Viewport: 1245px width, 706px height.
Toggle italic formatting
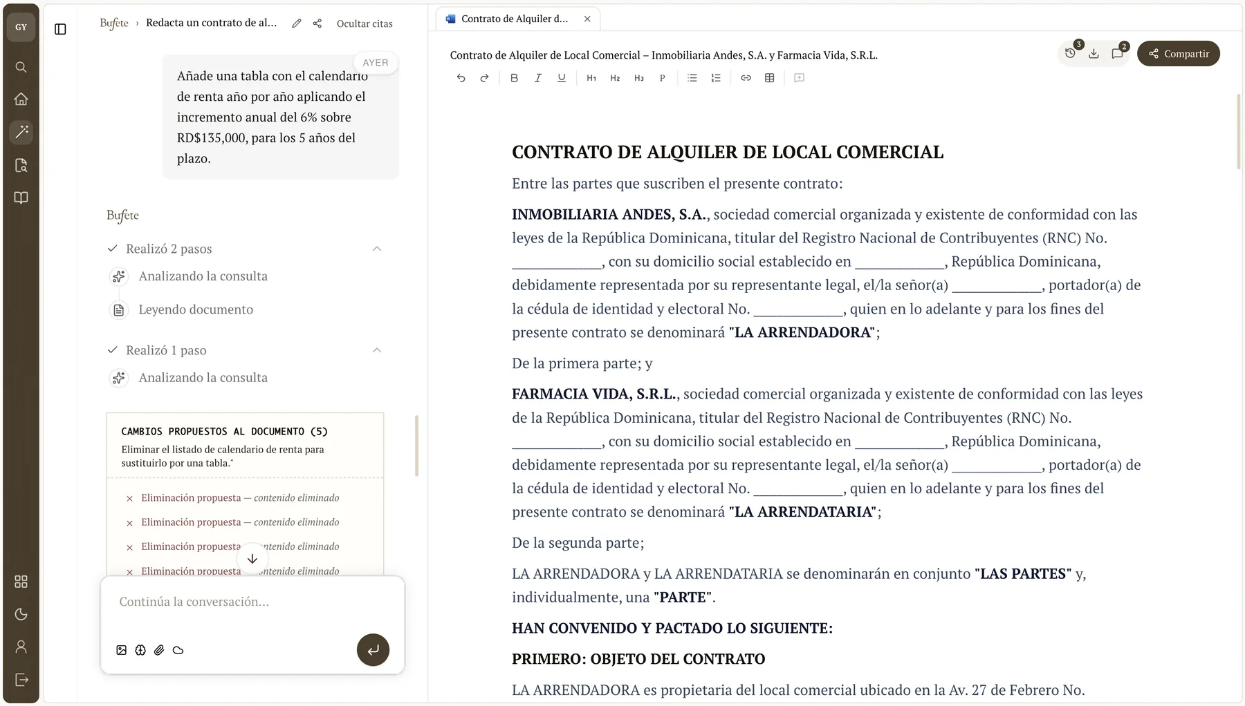tap(537, 78)
